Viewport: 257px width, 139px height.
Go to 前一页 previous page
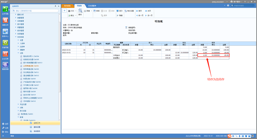[140, 15]
